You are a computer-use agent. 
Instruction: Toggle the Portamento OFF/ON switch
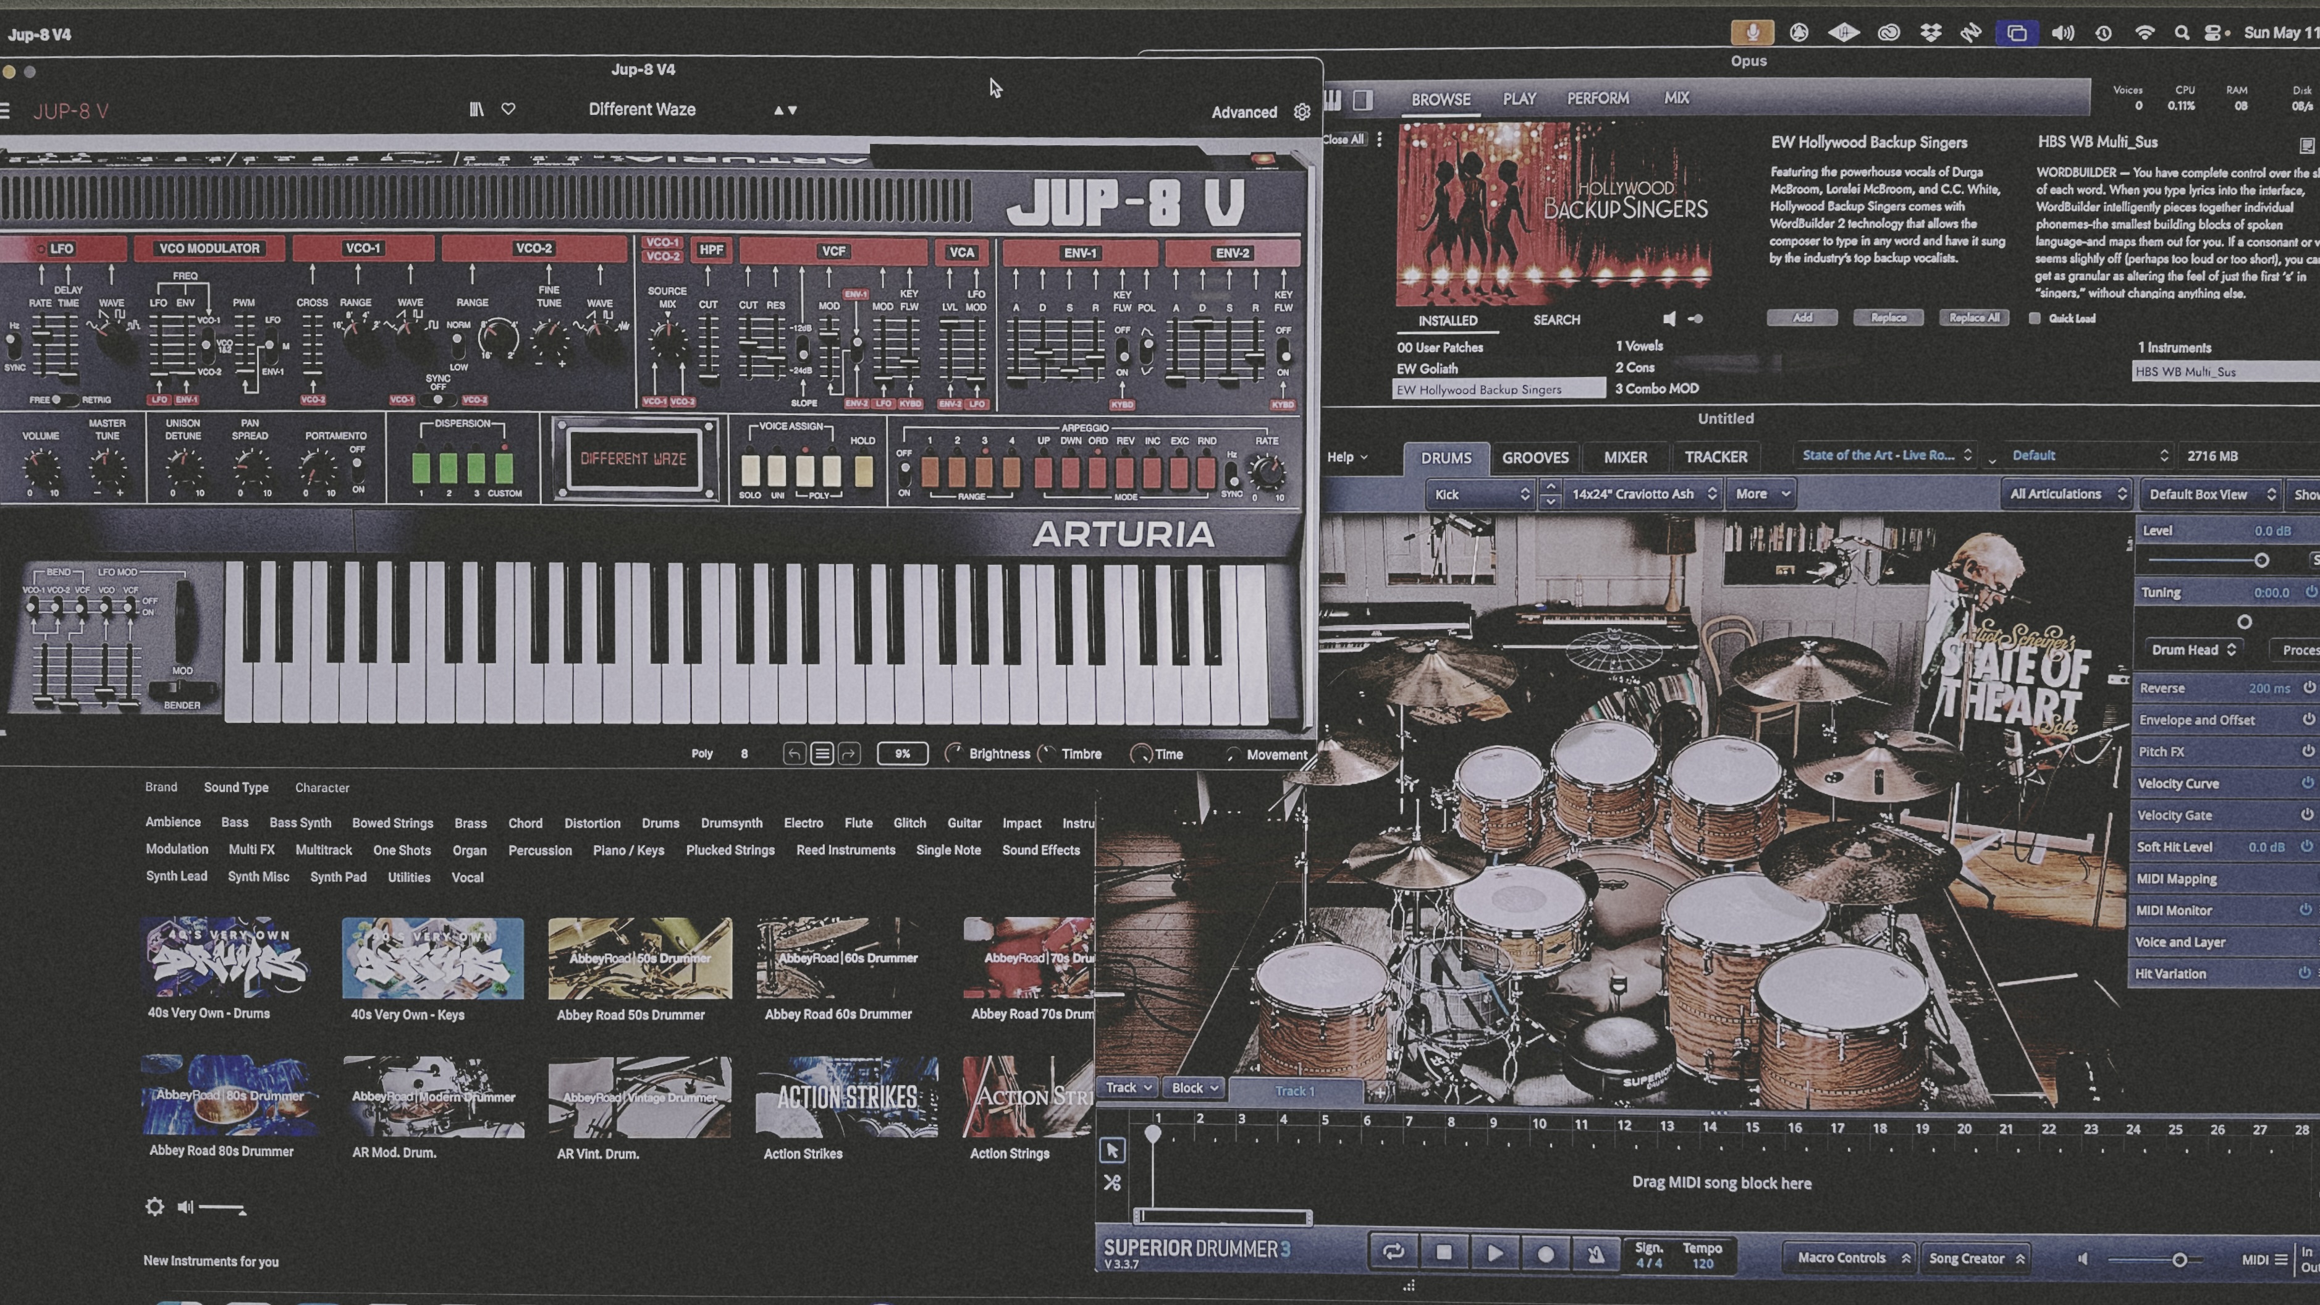pos(358,469)
